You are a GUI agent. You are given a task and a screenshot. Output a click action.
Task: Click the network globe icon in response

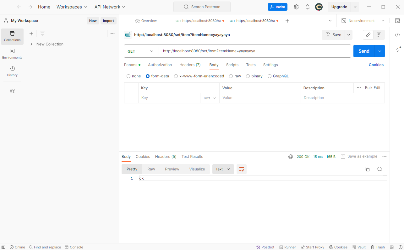[291, 157]
